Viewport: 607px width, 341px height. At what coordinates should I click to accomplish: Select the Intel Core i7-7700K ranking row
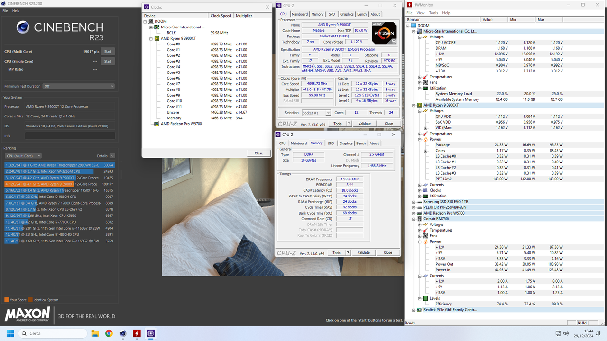pos(59,222)
